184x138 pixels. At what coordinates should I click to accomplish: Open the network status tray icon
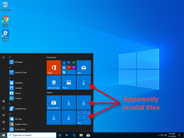coord(162,135)
